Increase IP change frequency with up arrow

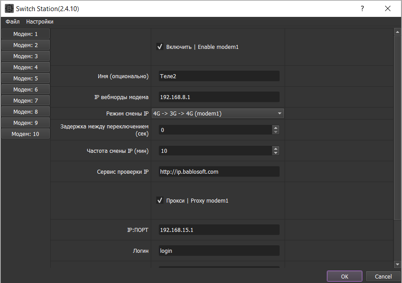(276, 149)
